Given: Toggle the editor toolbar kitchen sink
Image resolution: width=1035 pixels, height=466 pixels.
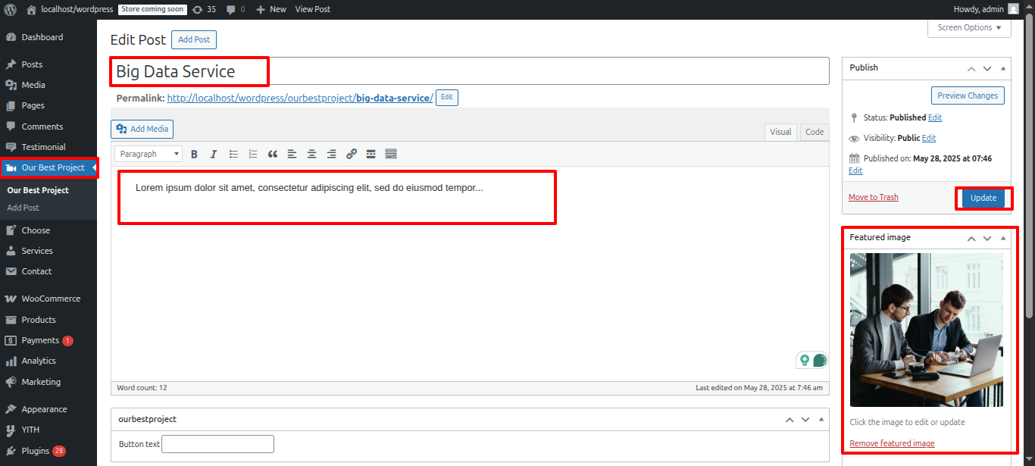Looking at the screenshot, I should click(391, 154).
